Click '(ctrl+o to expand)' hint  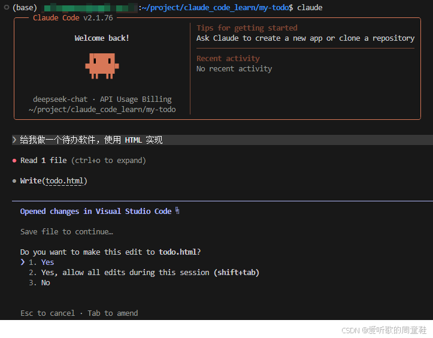(x=108, y=161)
